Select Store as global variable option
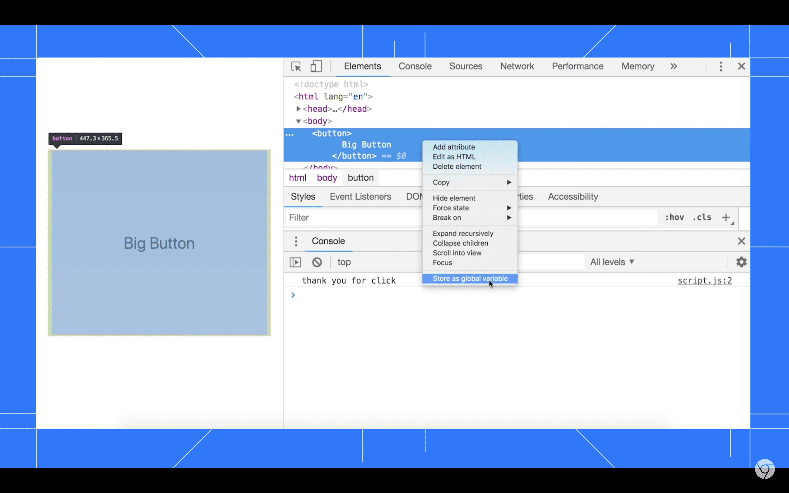 [x=470, y=278]
